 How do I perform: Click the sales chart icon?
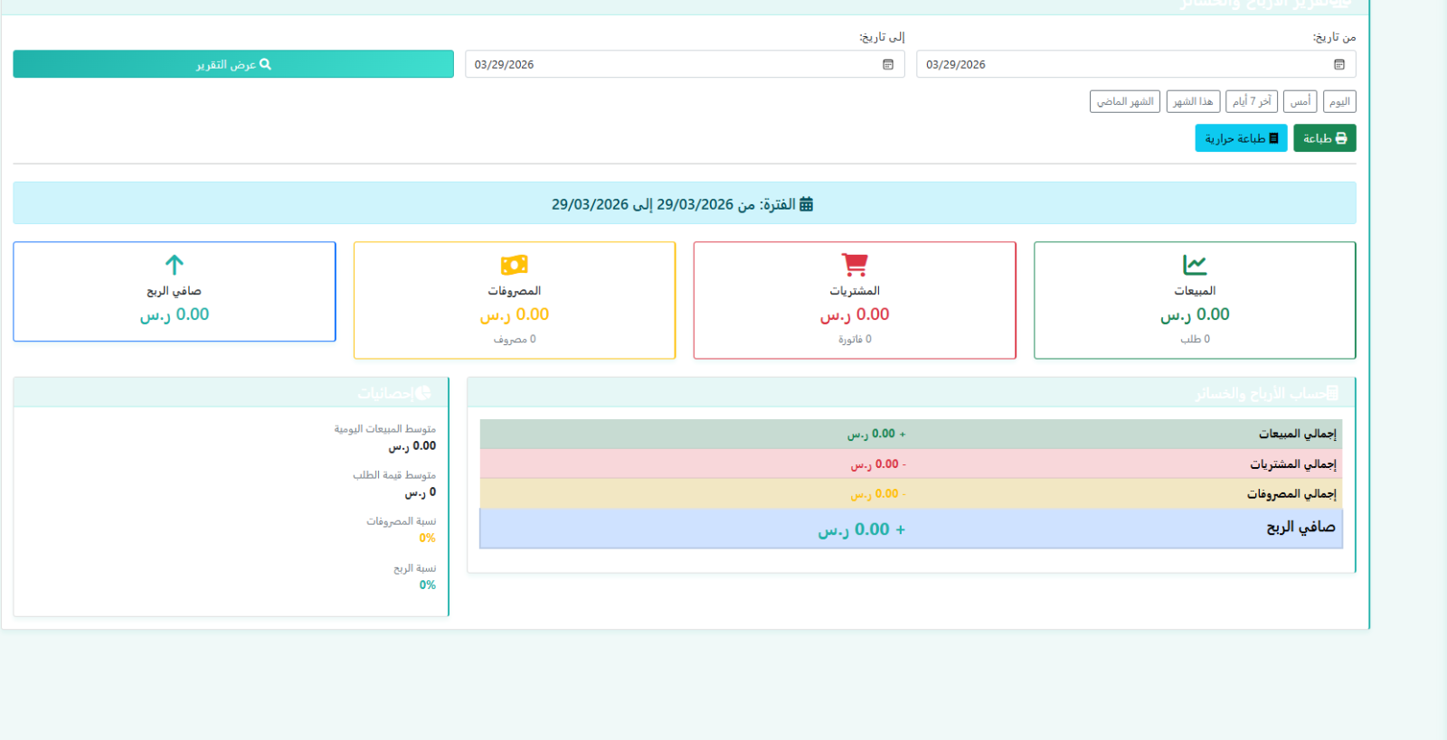1195,265
